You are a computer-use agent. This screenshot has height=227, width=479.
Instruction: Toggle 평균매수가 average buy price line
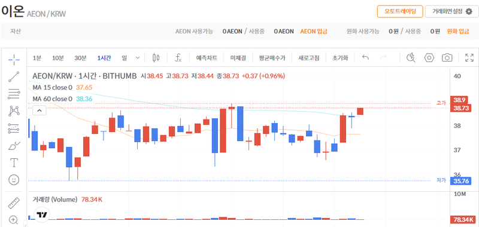(272, 57)
